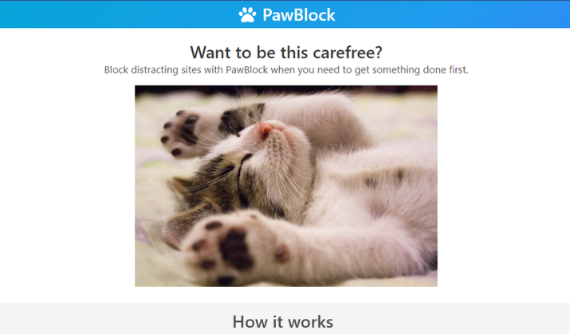Click the kitten's closed eye
Image resolution: width=570 pixels, height=334 pixels.
point(246,157)
